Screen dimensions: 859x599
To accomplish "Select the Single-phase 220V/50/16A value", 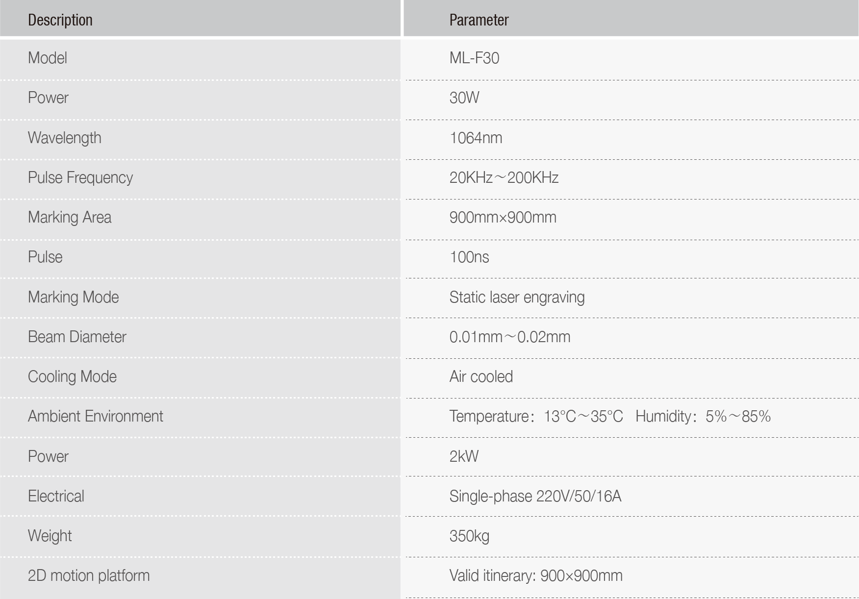I will click(x=535, y=496).
